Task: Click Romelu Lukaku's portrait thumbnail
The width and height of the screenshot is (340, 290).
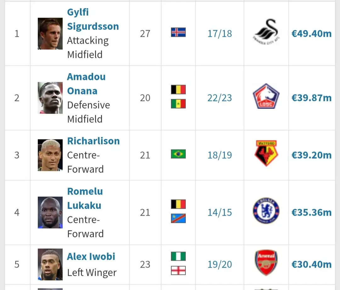Action: [50, 213]
